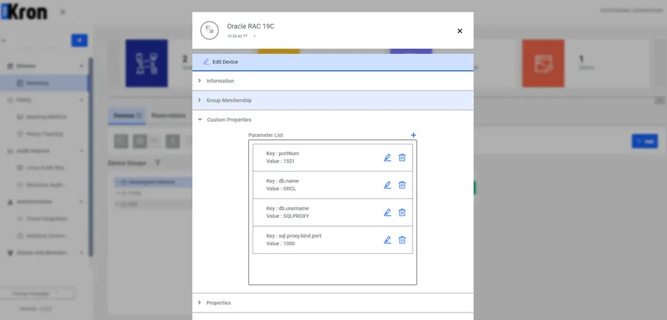Select the 'Key : db.name' text
This screenshot has width=667, height=320.
(282, 181)
